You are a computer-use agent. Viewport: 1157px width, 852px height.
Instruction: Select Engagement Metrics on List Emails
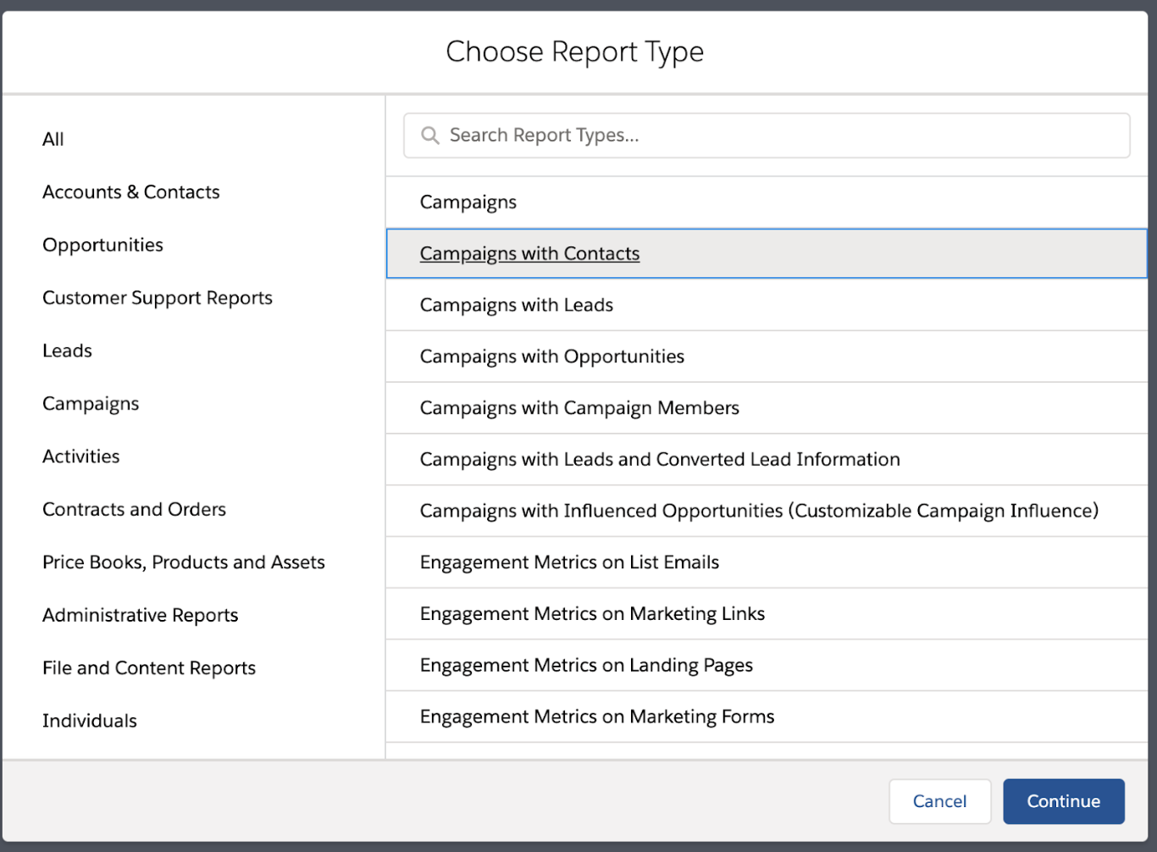pyautogui.click(x=767, y=562)
